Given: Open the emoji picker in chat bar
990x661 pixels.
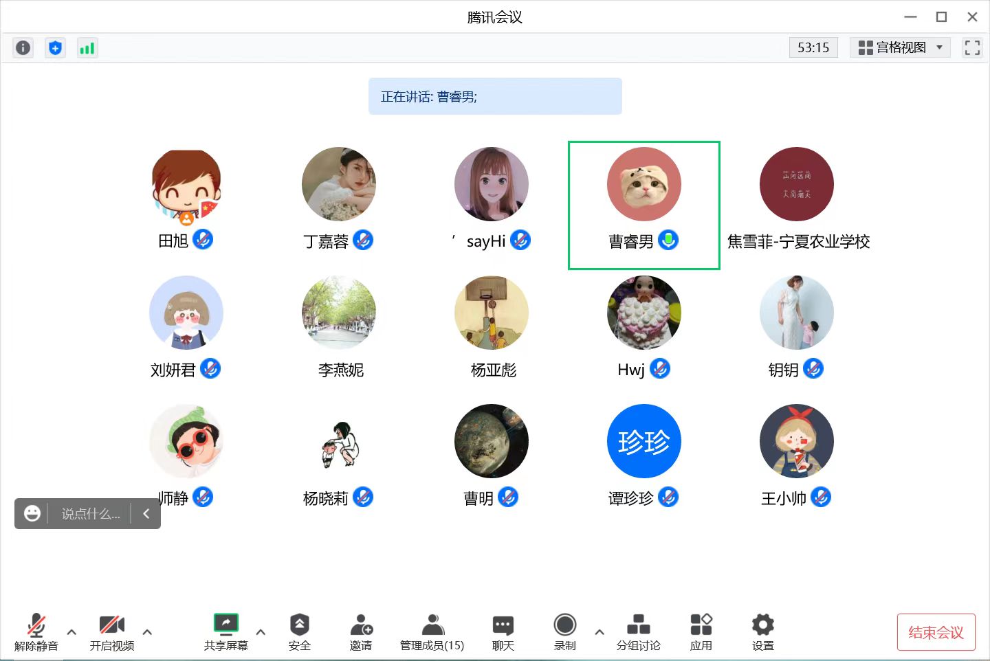Looking at the screenshot, I should [x=32, y=513].
